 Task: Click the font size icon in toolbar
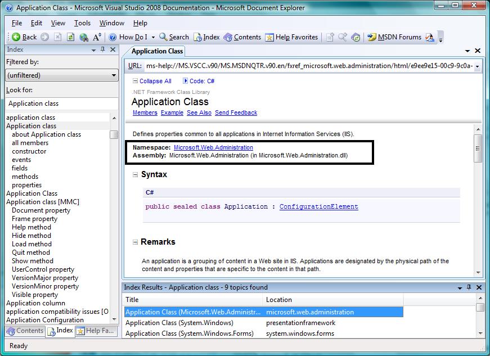97,37
